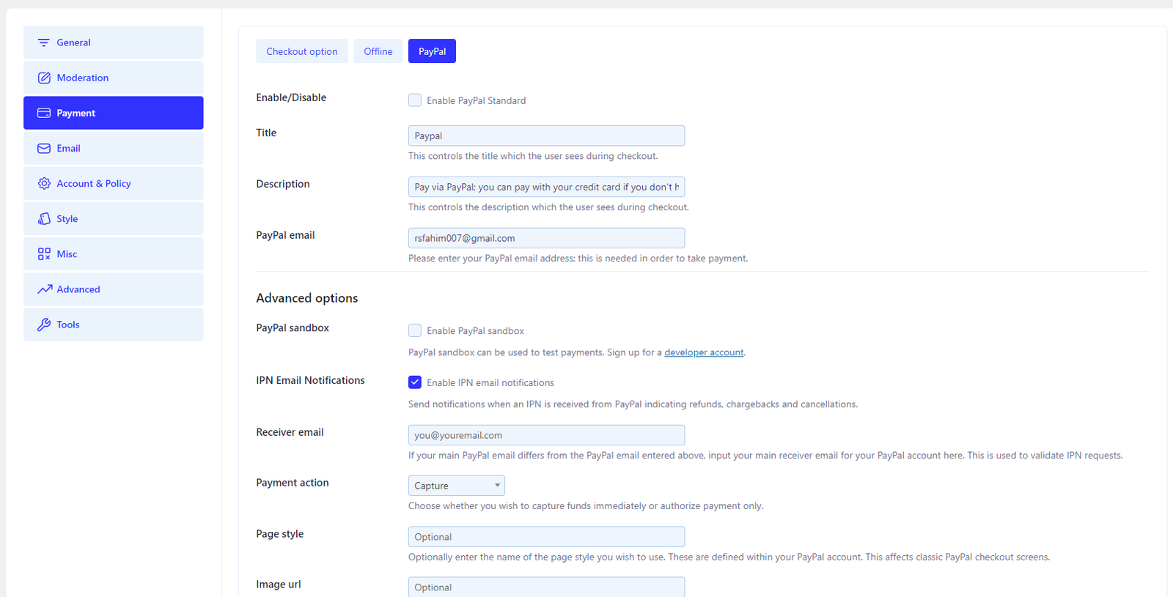Click help text 'Optionally enter the name of the page style'
The height and width of the screenshot is (597, 1173).
(729, 557)
